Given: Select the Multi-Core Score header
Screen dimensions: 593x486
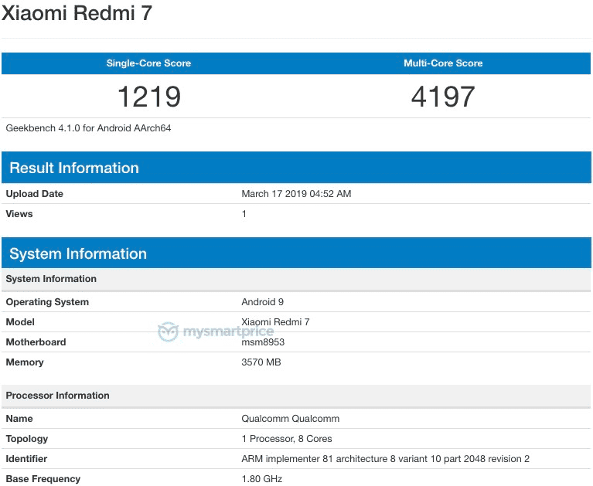Looking at the screenshot, I should tap(443, 63).
